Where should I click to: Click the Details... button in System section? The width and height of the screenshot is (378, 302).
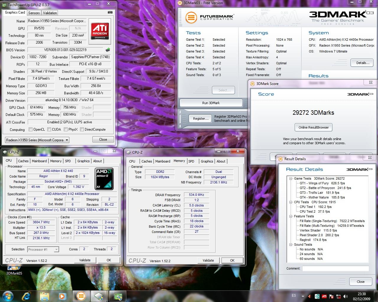[x=363, y=63]
